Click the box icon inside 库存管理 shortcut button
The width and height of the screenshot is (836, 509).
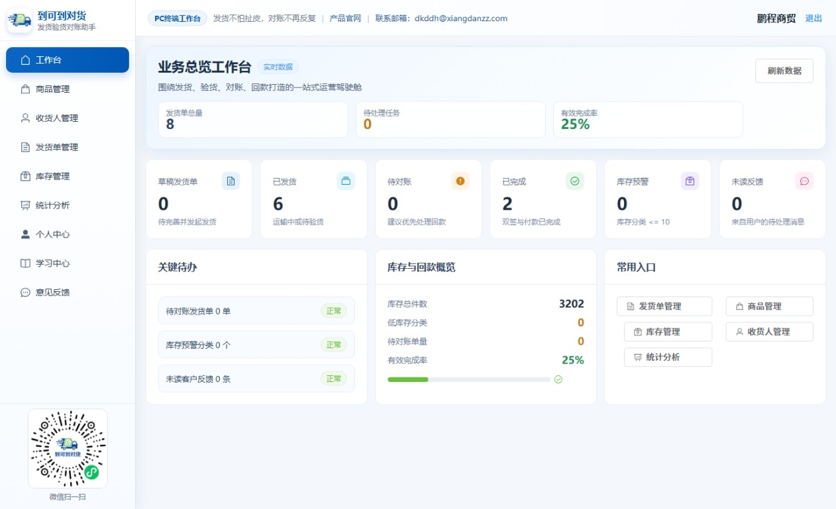[638, 332]
